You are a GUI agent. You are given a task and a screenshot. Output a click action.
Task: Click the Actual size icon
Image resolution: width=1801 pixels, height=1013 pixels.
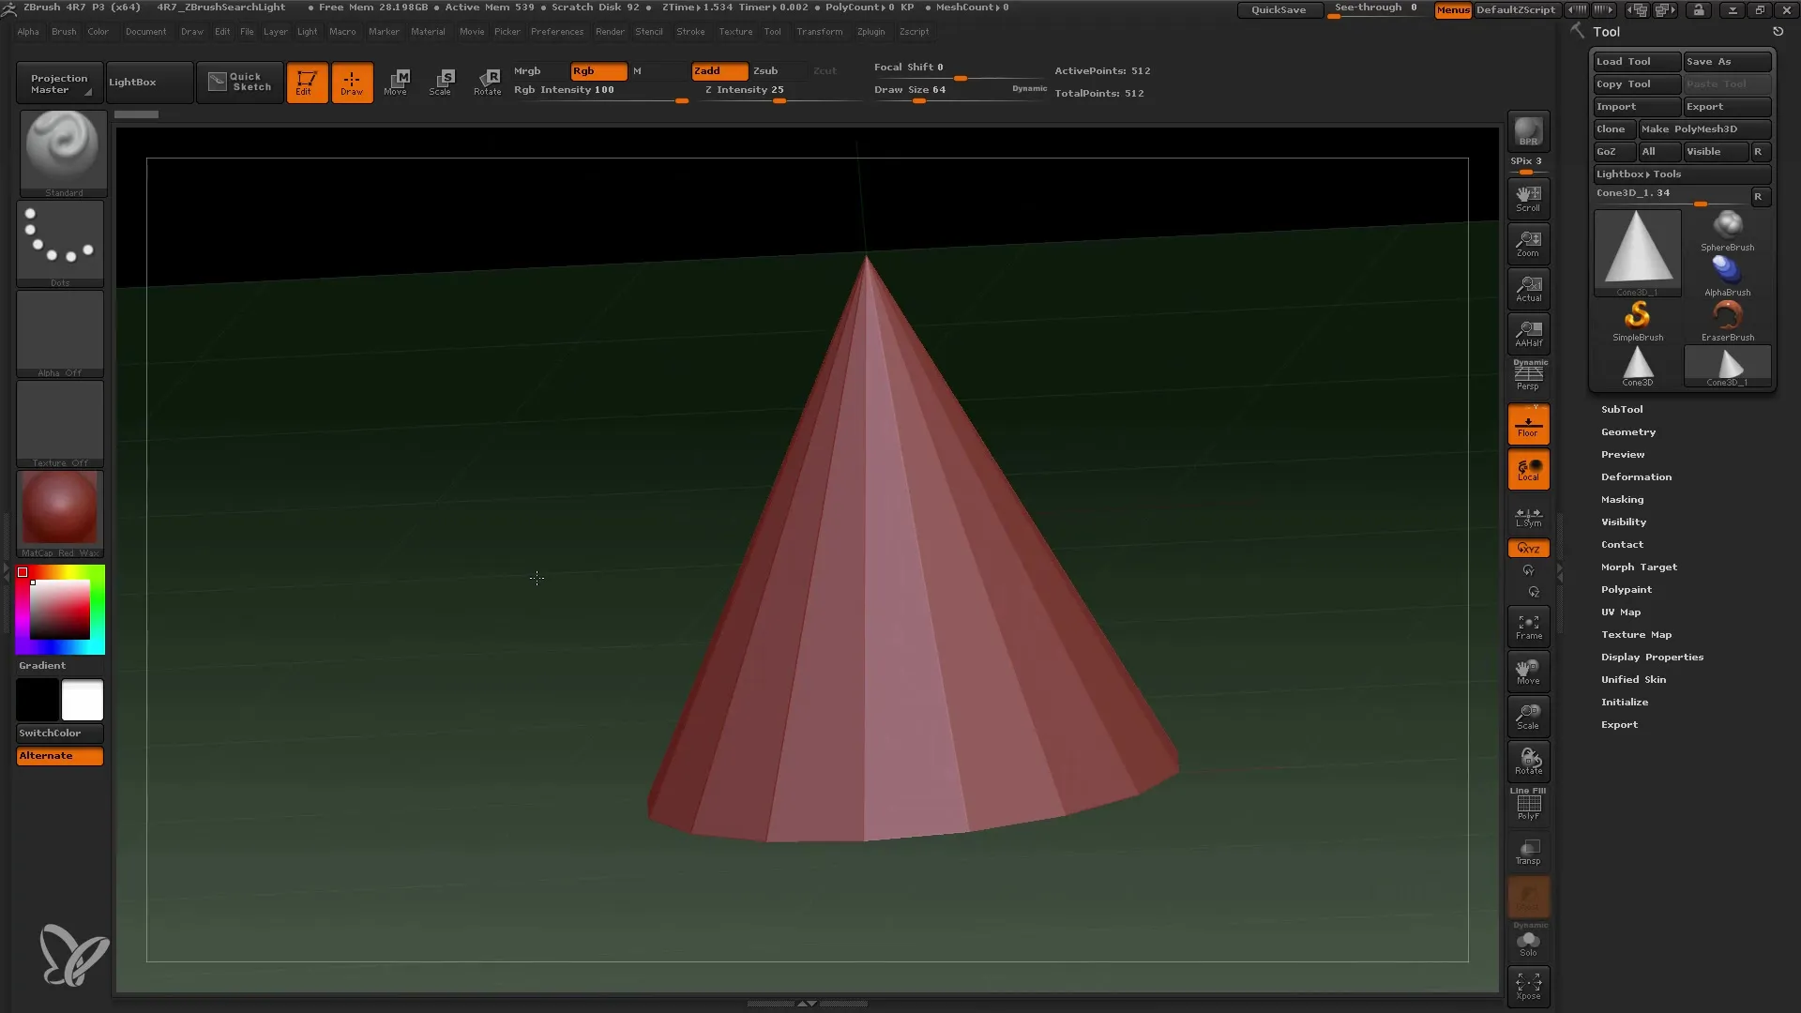click(x=1528, y=289)
